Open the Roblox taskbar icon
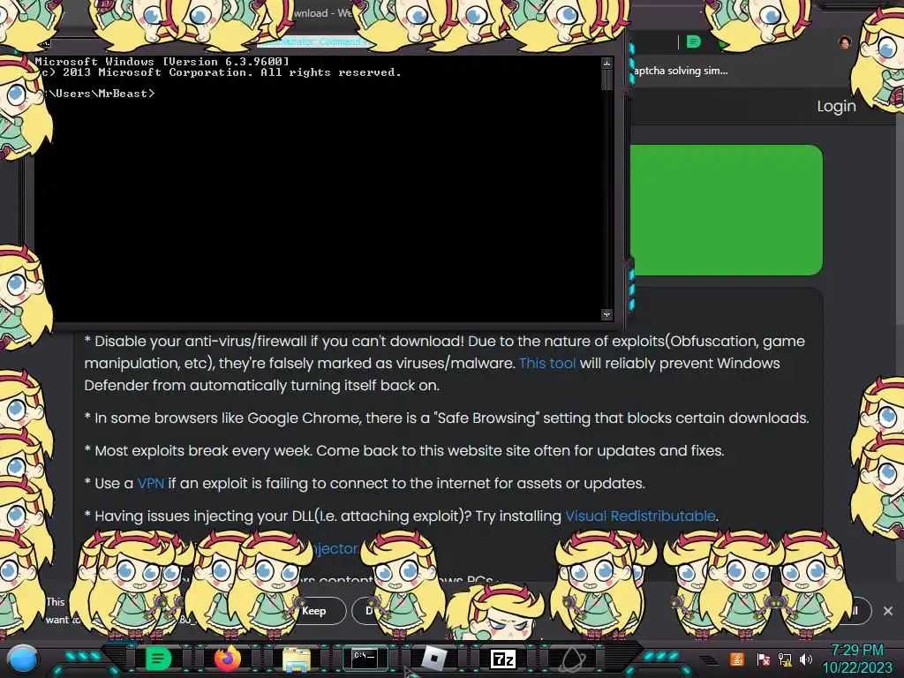Screen dimensions: 904x678 434,659
